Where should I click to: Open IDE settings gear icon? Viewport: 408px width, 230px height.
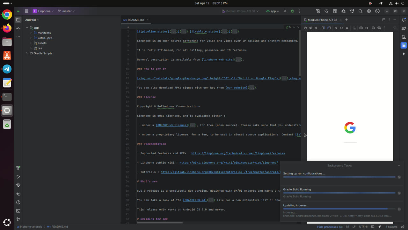[x=369, y=11]
